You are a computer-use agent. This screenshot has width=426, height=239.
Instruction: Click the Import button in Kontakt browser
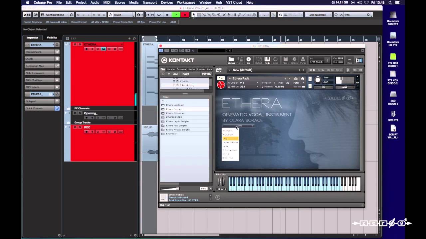[186, 74]
